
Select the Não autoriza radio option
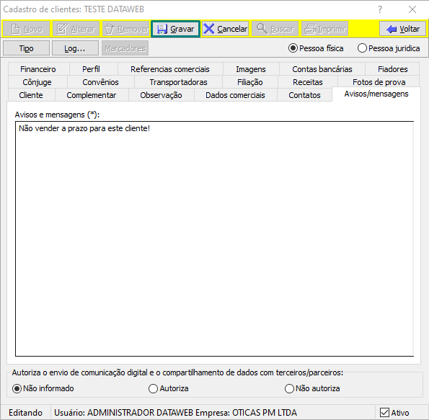coord(289,388)
